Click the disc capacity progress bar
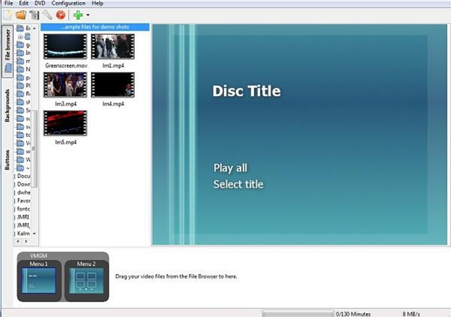451x317 pixels. click(298, 314)
